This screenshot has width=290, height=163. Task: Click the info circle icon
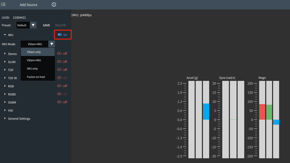coord(54,5)
